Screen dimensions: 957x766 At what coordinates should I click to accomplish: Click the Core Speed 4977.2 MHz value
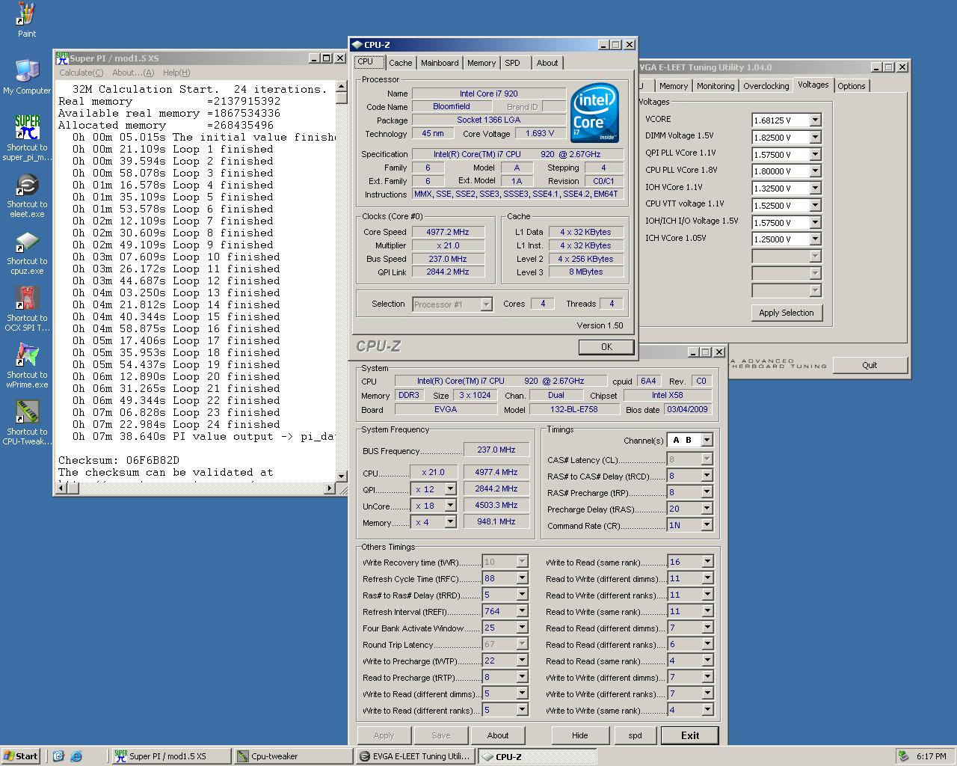[448, 232]
